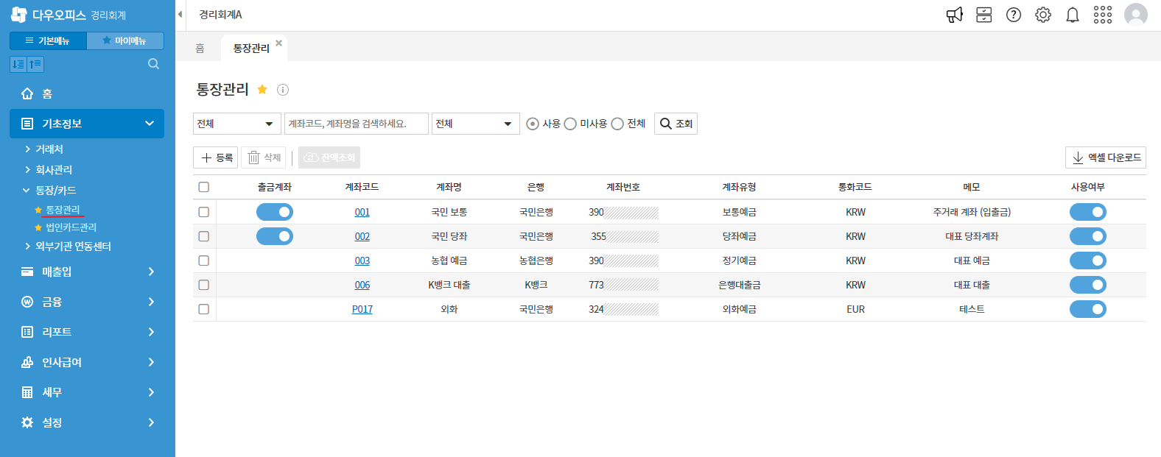Disable 사용여부 toggle for account P017

(x=1087, y=309)
